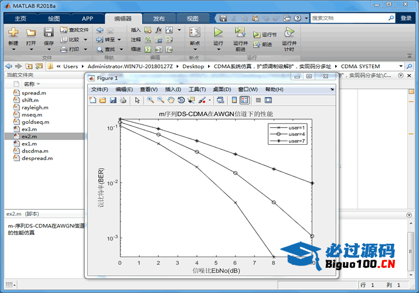Open a file with the 打开 folder icon
Image resolution: width=419 pixels, height=293 pixels.
[31, 33]
